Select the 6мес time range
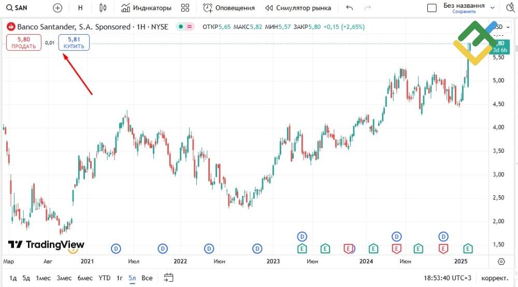The image size is (518, 287). point(85,278)
